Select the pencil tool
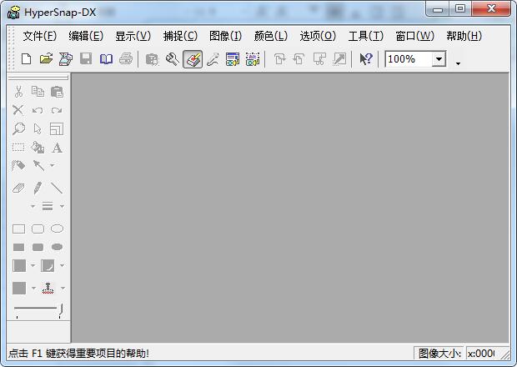This screenshot has width=517, height=367. click(38, 188)
